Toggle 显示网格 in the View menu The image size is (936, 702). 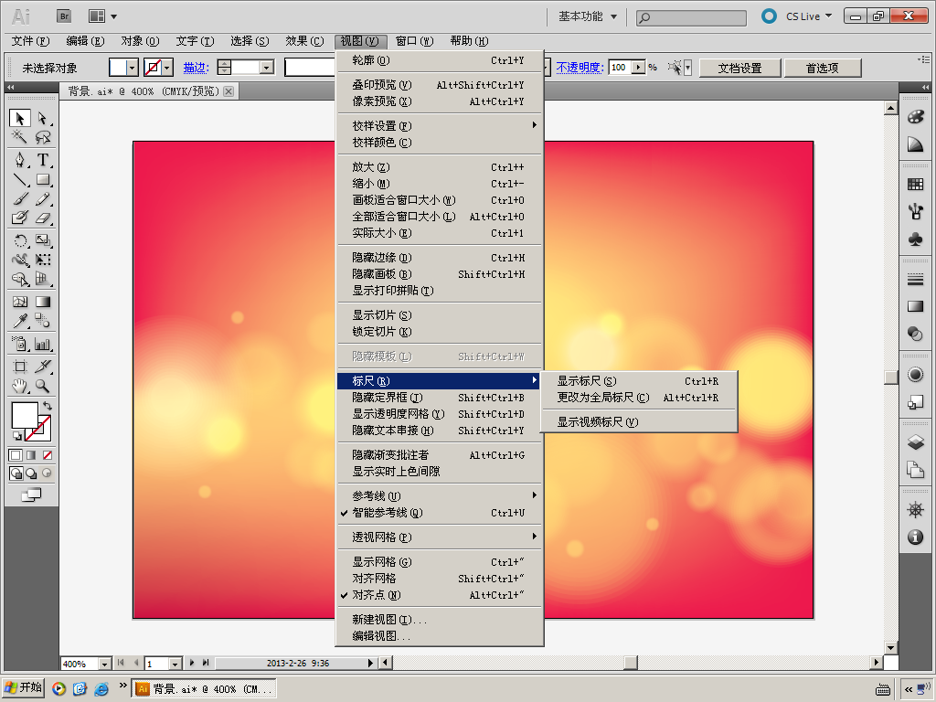click(440, 562)
